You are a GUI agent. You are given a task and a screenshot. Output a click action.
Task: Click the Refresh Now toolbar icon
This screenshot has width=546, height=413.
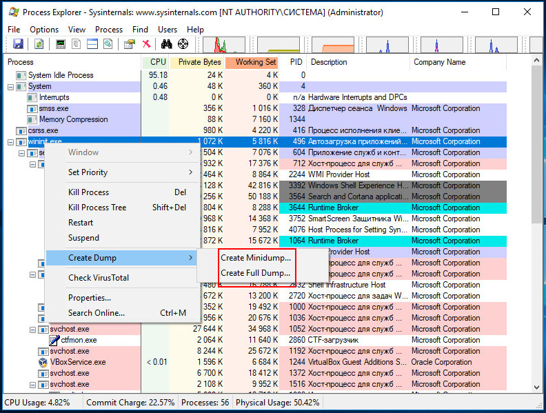pyautogui.click(x=39, y=44)
